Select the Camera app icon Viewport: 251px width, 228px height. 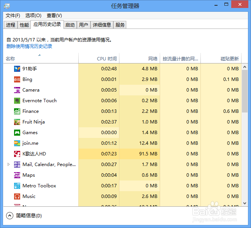(17, 90)
